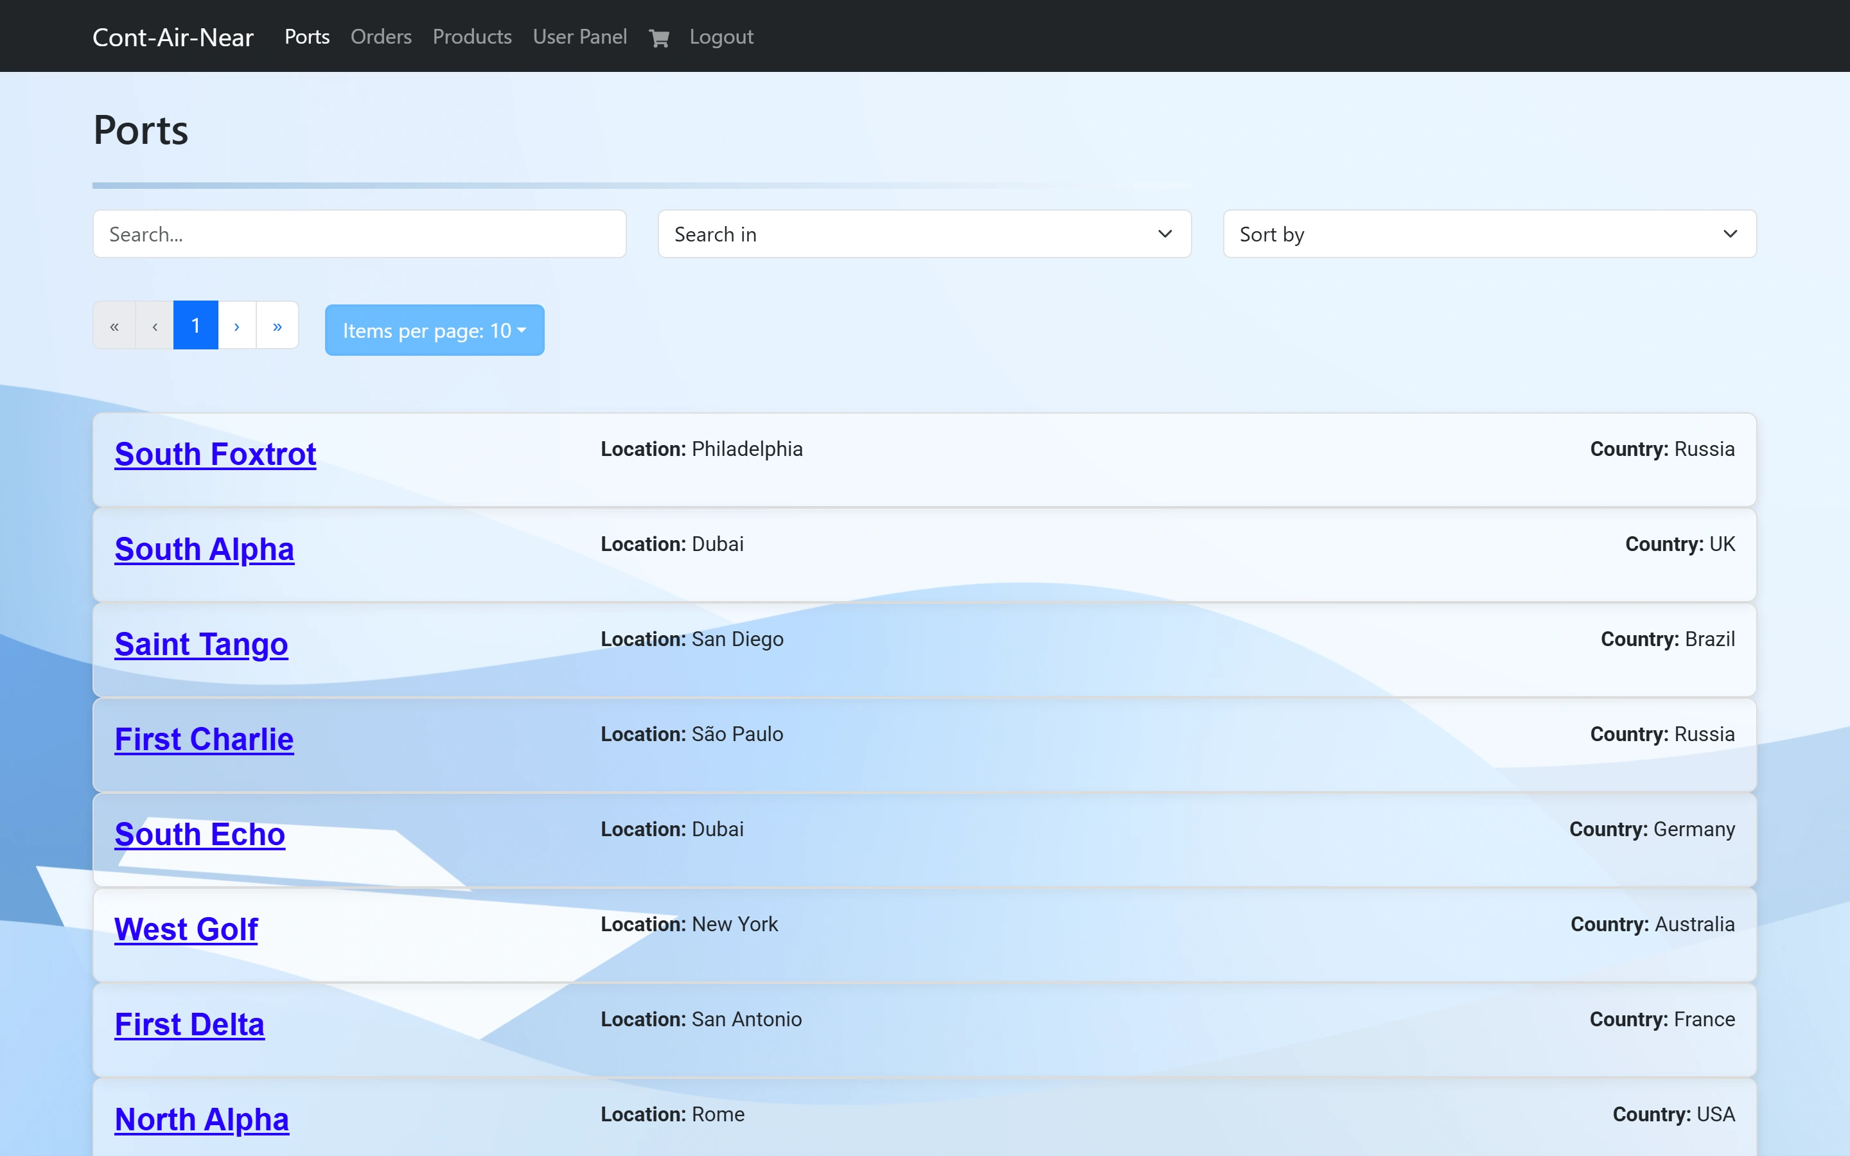Go to previous page with ‹ button

pyautogui.click(x=155, y=326)
